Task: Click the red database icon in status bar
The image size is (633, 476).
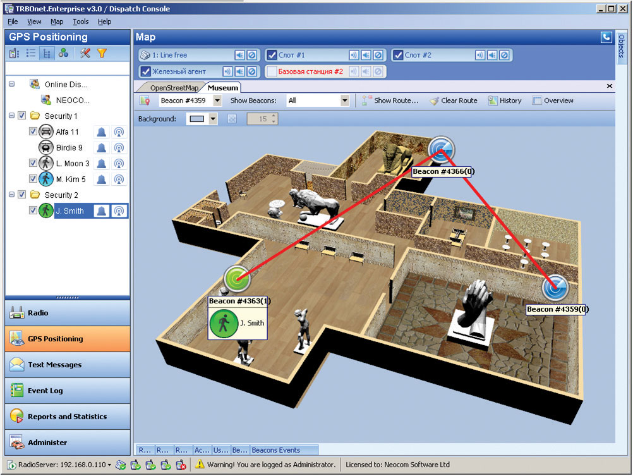Action: [x=181, y=465]
